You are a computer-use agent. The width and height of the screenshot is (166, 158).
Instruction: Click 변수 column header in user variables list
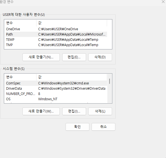point(21,23)
